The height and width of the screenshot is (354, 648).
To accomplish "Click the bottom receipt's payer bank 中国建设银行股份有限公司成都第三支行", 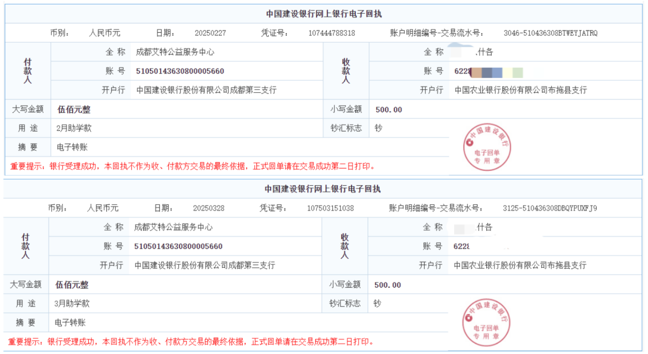I will [205, 265].
